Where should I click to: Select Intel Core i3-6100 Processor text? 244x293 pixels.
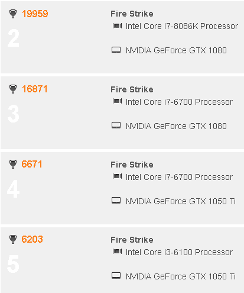(x=179, y=252)
